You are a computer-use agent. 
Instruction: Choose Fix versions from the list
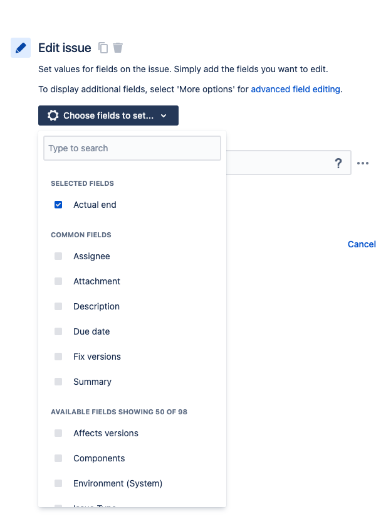point(97,357)
